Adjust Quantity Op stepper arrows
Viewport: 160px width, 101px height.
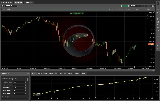click(x=25, y=88)
